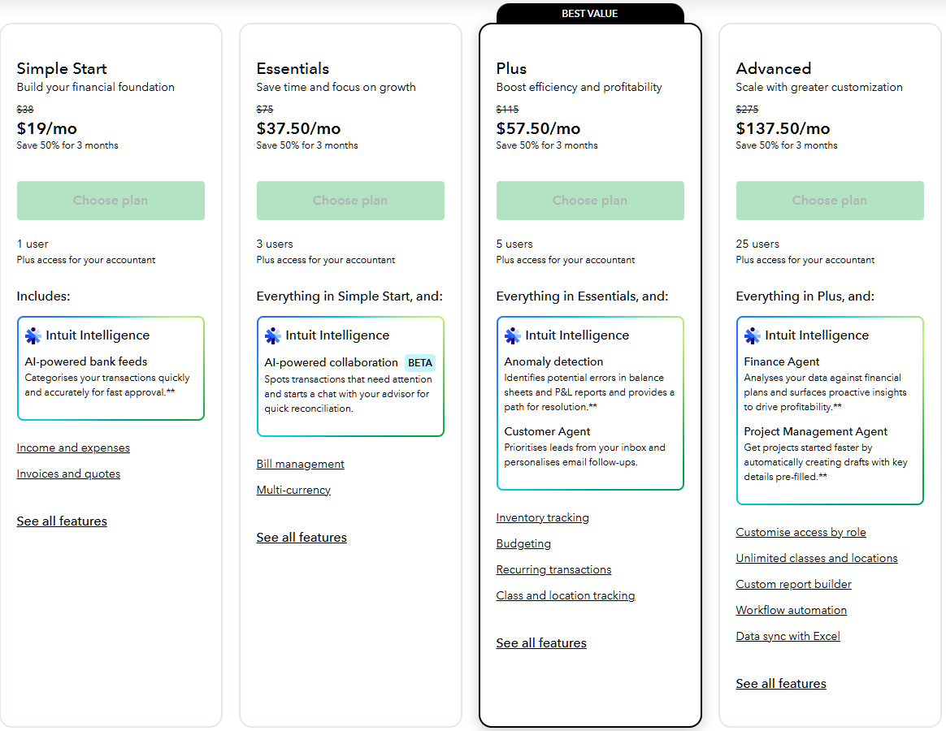Click Everything in Essentials, and: heading
This screenshot has width=946, height=731.
(582, 296)
